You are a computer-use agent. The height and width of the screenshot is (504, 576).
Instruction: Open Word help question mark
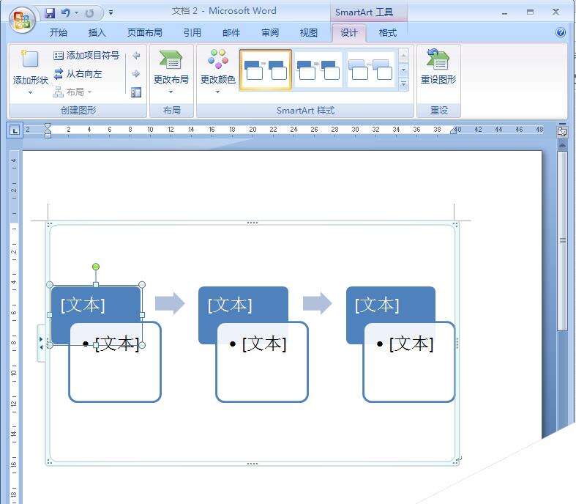point(561,32)
